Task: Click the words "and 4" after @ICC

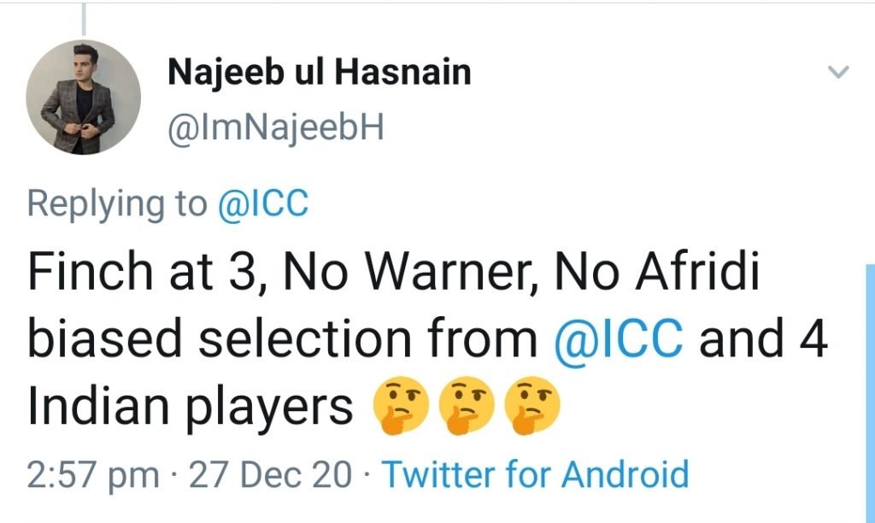Action: pos(763,340)
